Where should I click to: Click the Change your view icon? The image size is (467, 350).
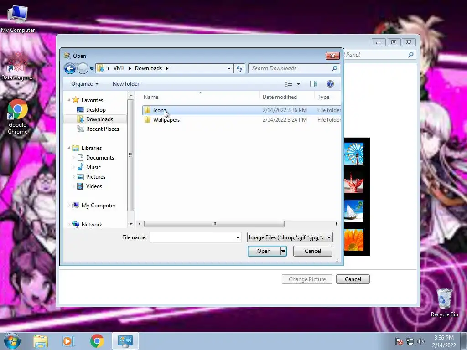tap(288, 84)
